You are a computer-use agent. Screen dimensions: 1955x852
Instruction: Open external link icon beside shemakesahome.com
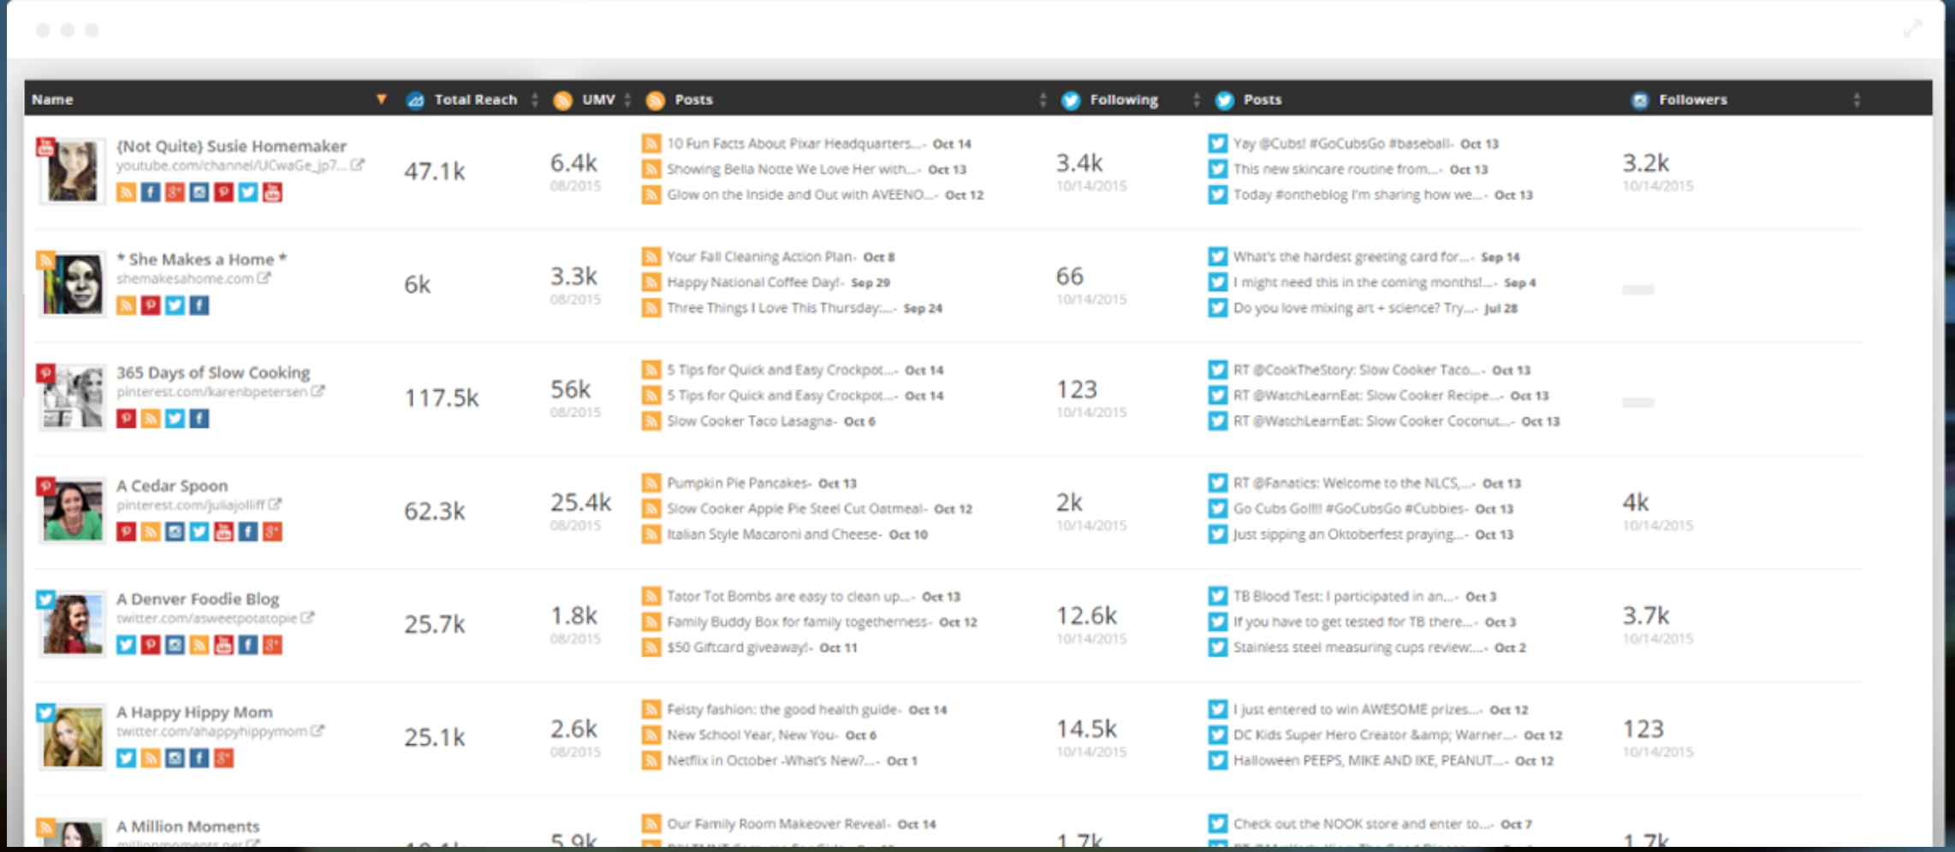pos(264,278)
